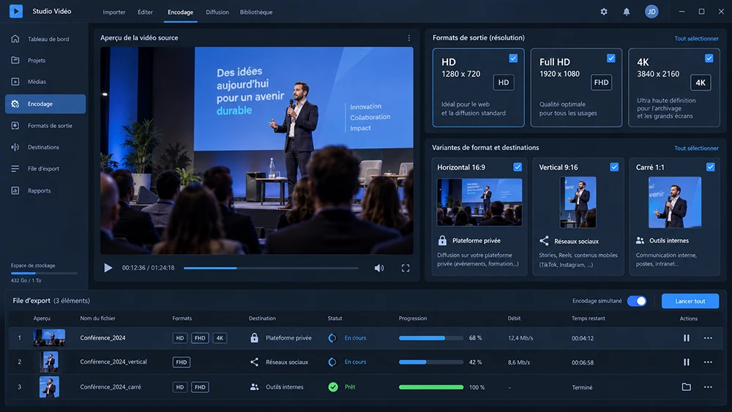
Task: Click the 4K tag in Conférence_2024 row
Action: (220, 338)
